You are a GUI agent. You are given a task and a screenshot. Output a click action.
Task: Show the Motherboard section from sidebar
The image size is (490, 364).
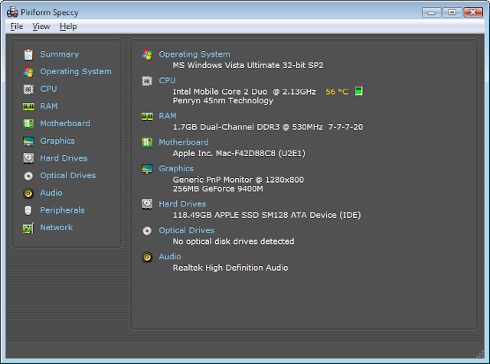coord(65,124)
